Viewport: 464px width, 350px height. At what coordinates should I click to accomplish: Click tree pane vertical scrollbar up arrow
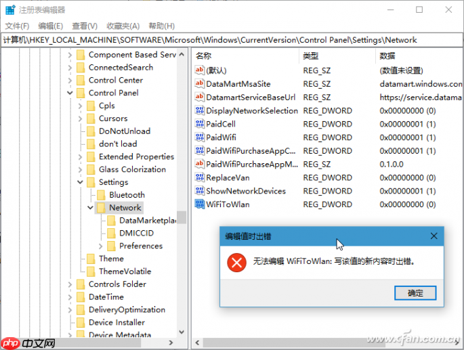coord(182,54)
